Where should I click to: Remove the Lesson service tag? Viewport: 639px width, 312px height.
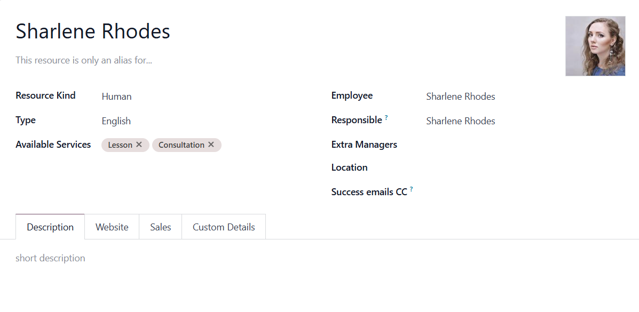click(x=139, y=145)
